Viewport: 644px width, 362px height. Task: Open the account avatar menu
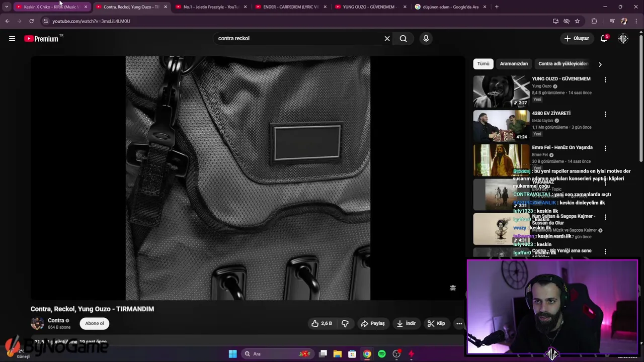(623, 38)
